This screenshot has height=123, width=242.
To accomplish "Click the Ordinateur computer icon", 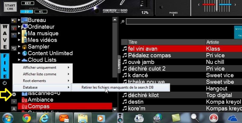I will [25, 27].
